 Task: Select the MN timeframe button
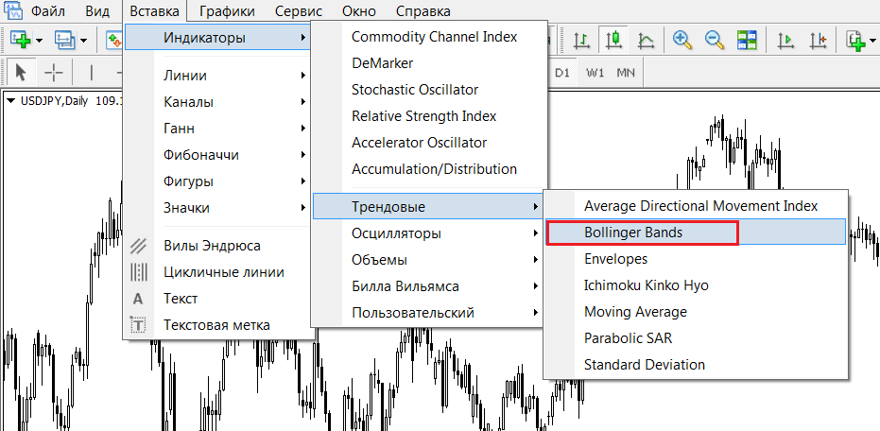click(625, 73)
